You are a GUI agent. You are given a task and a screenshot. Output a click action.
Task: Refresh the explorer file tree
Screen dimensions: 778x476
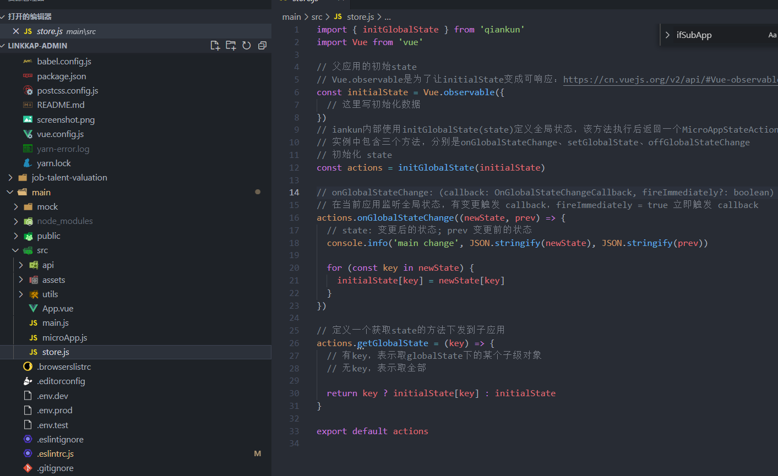[247, 46]
